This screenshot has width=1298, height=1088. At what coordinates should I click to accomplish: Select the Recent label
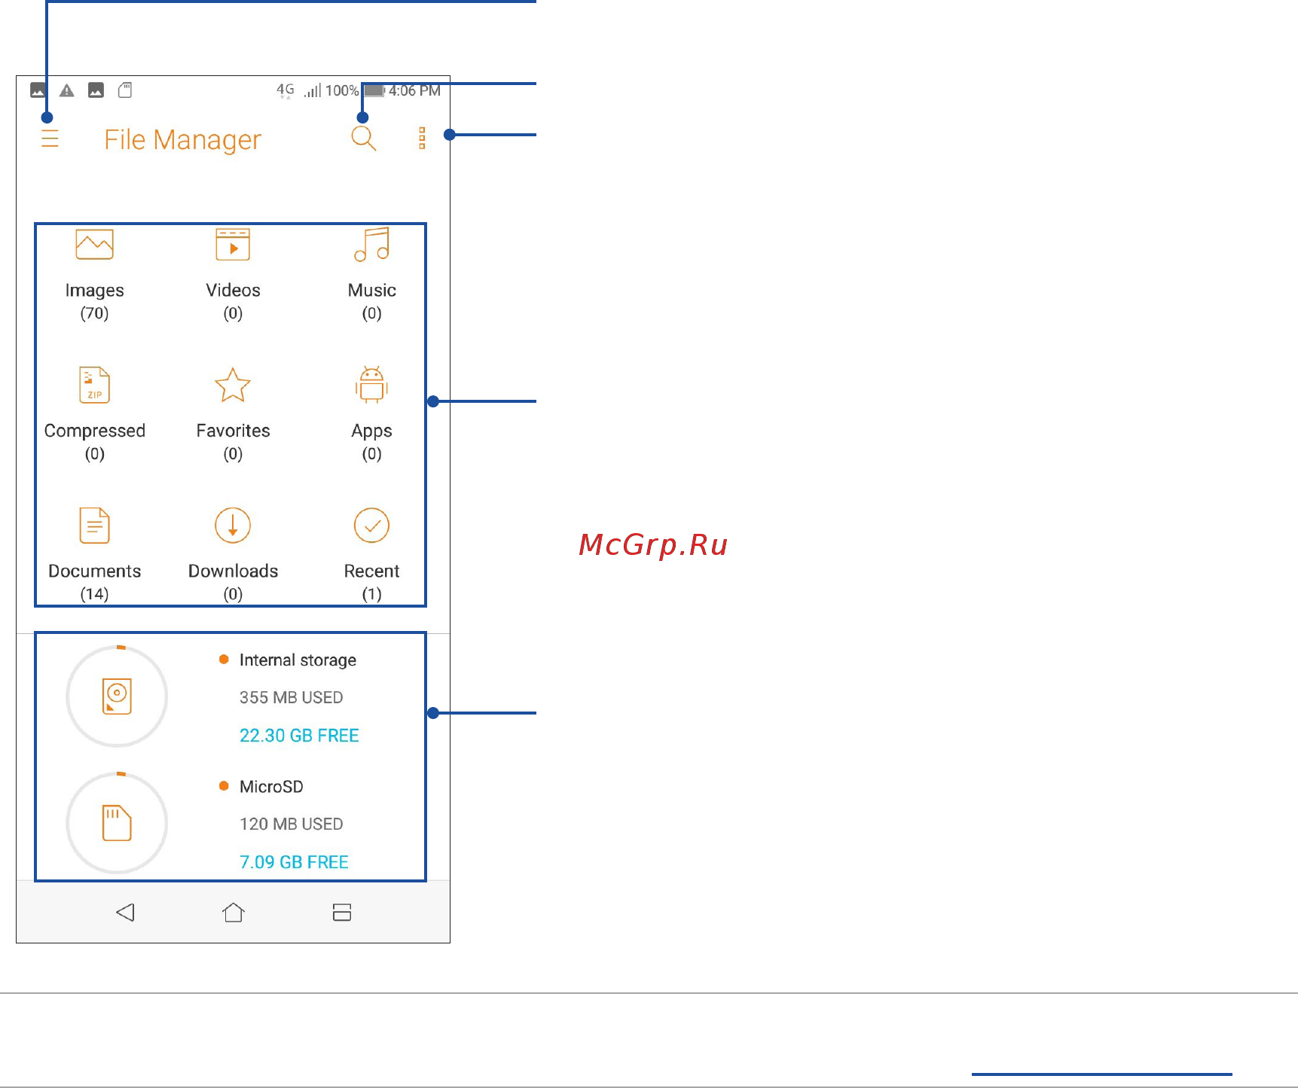pos(371,571)
